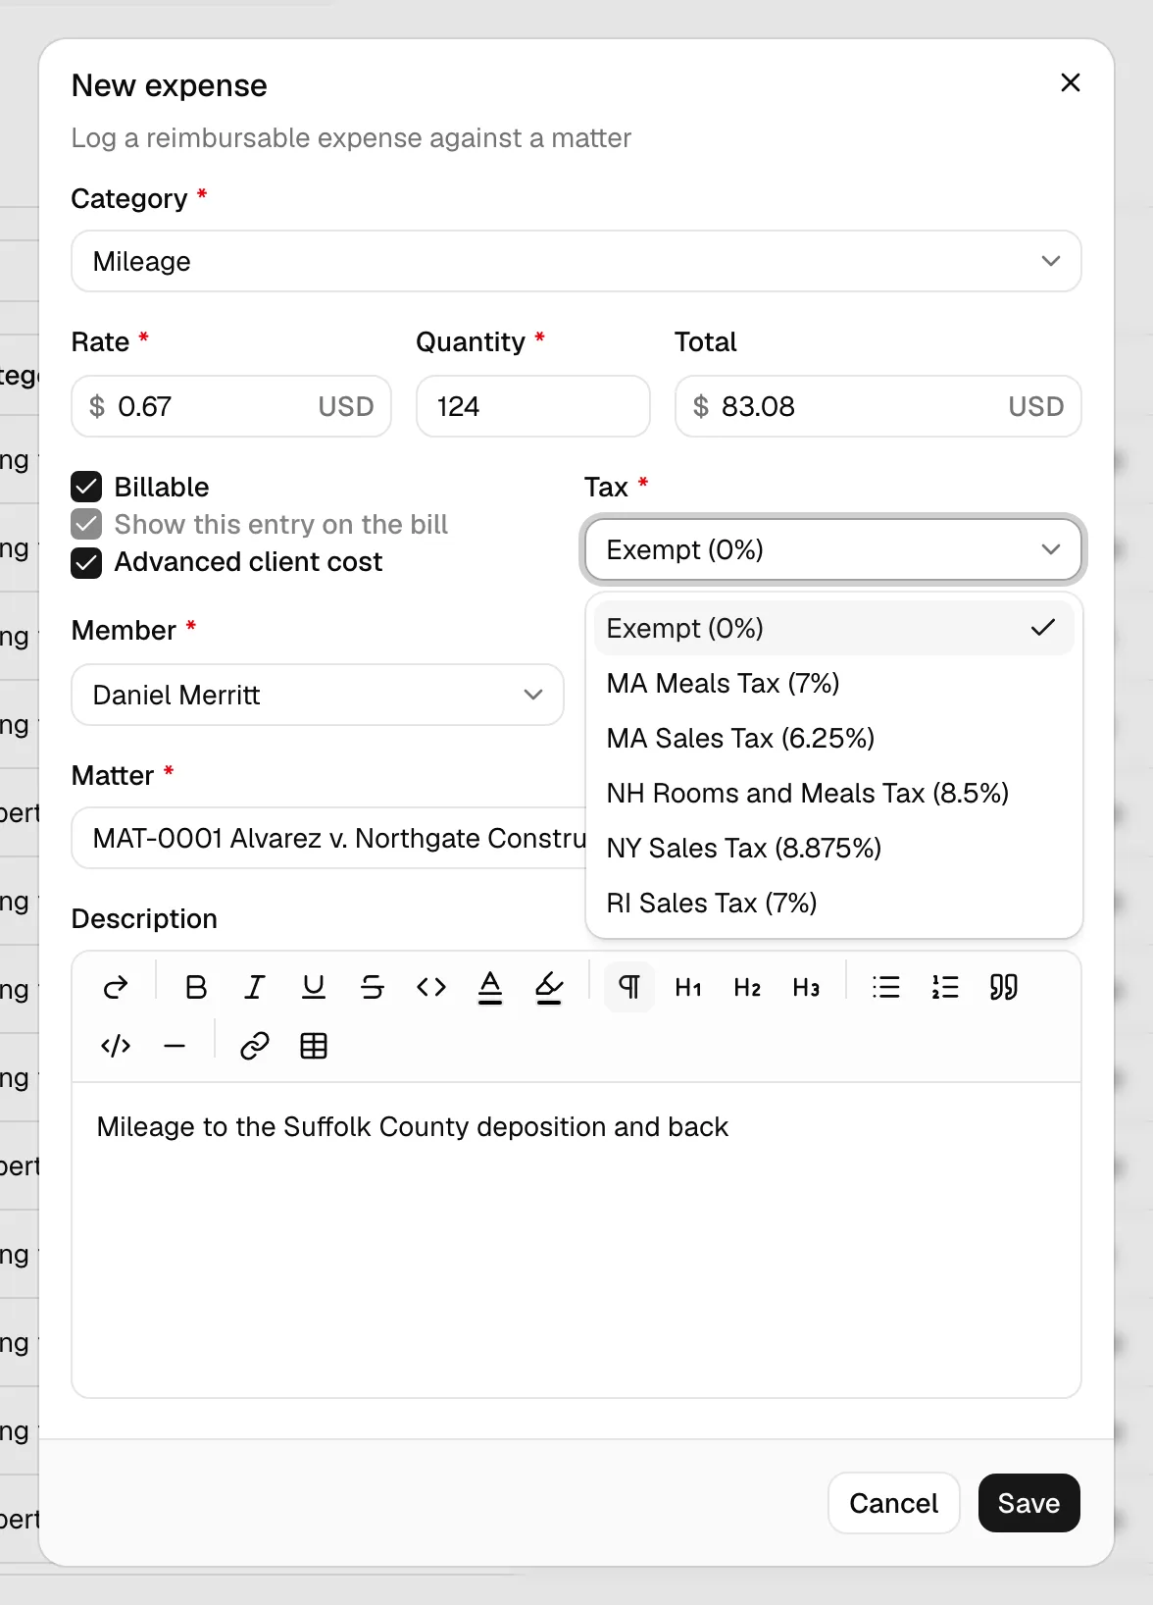The width and height of the screenshot is (1153, 1605).
Task: Open the Matter dropdown MAT-0001
Action: pyautogui.click(x=328, y=838)
